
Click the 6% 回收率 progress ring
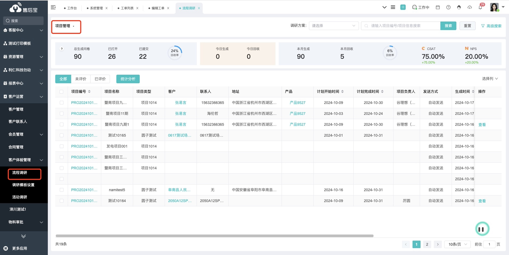(x=390, y=53)
